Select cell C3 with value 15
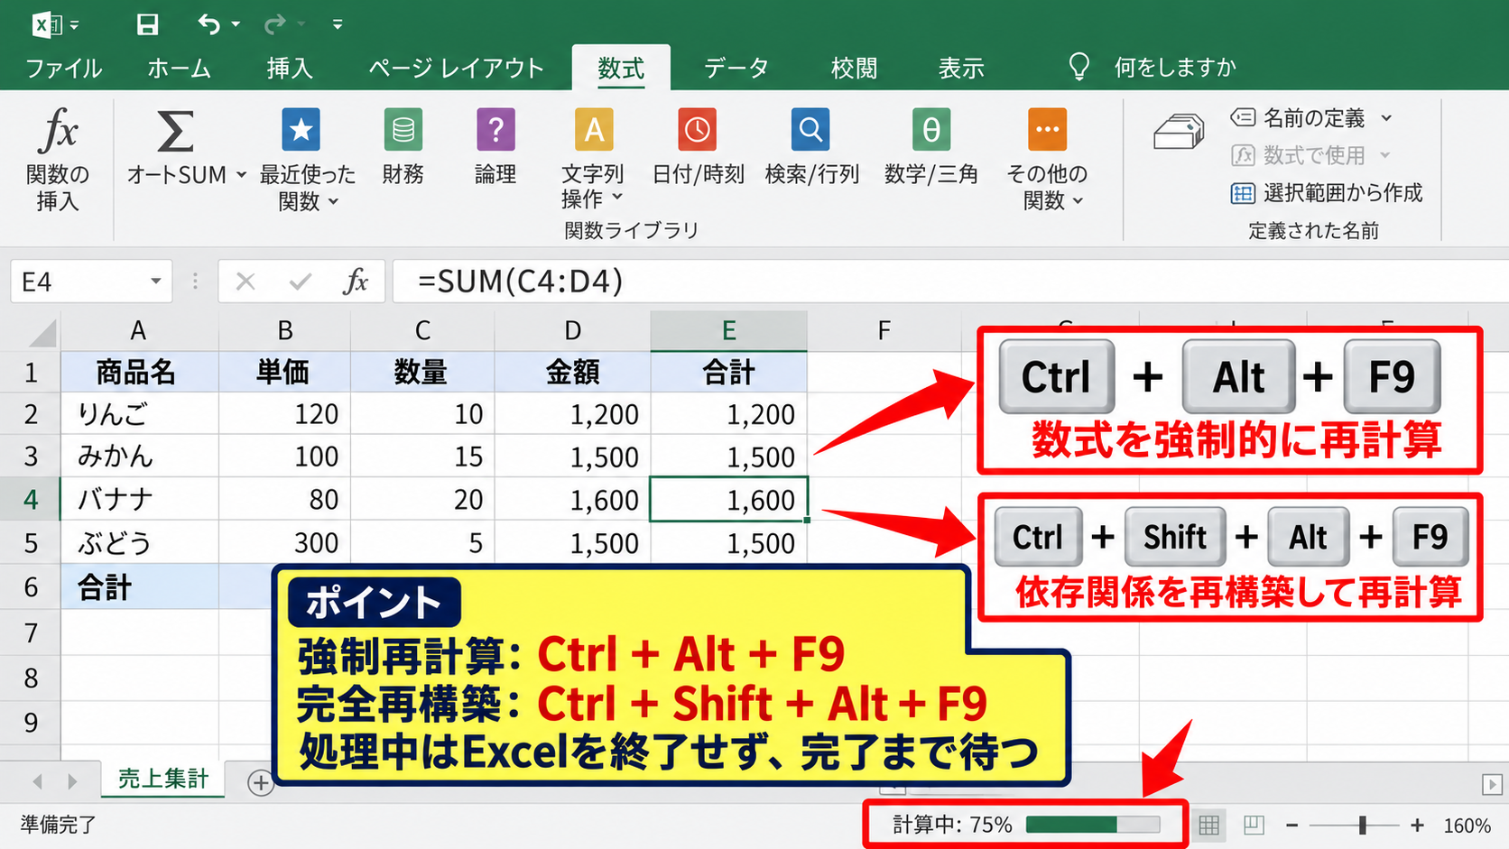Viewport: 1509px width, 849px height. coord(422,457)
